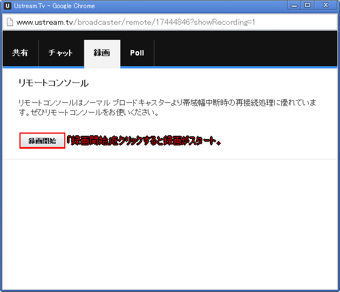Maximize the Ustream.Tv Chrome window

(x=308, y=5)
